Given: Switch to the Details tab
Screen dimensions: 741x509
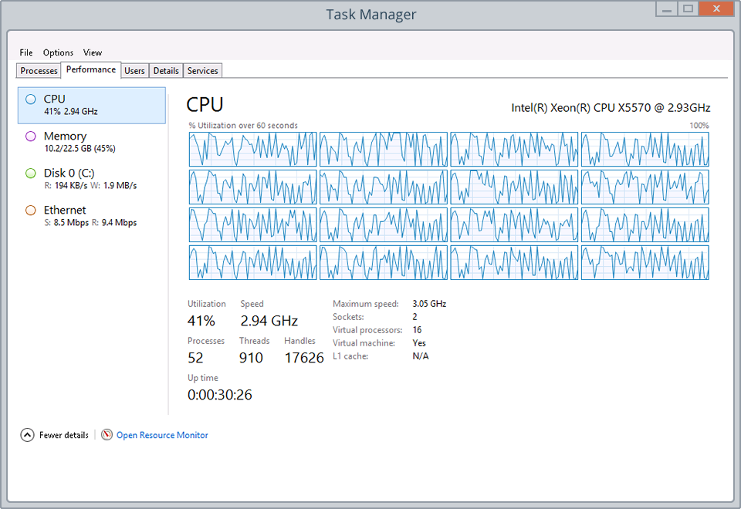Looking at the screenshot, I should coord(166,71).
